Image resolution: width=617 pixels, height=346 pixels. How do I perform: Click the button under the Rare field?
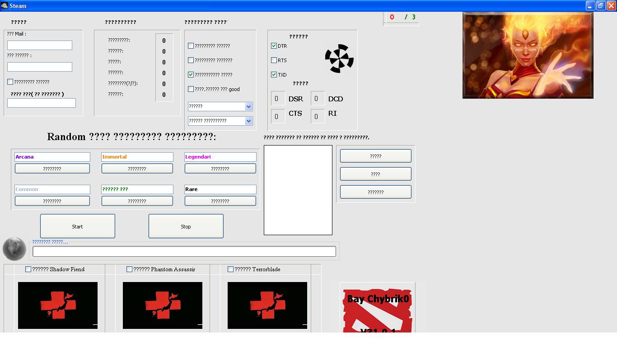tap(220, 201)
